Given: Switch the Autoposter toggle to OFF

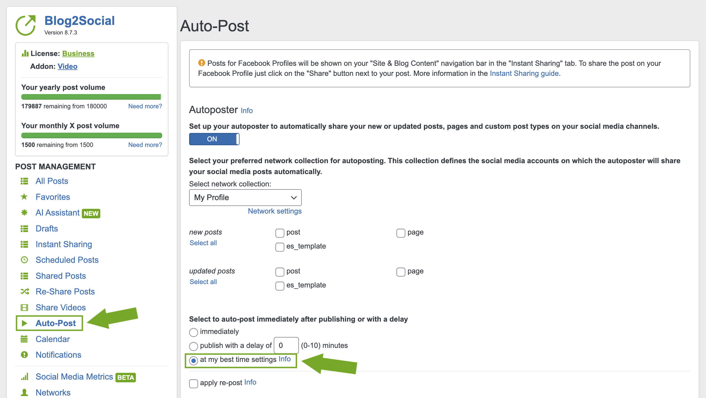Looking at the screenshot, I should (214, 139).
